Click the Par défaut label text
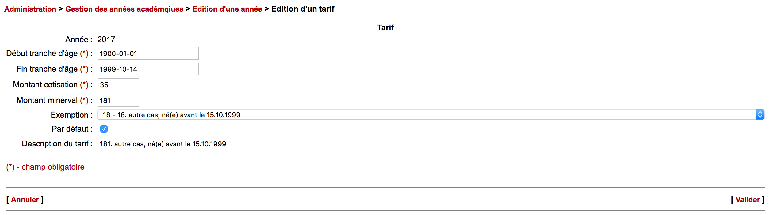 (70, 129)
